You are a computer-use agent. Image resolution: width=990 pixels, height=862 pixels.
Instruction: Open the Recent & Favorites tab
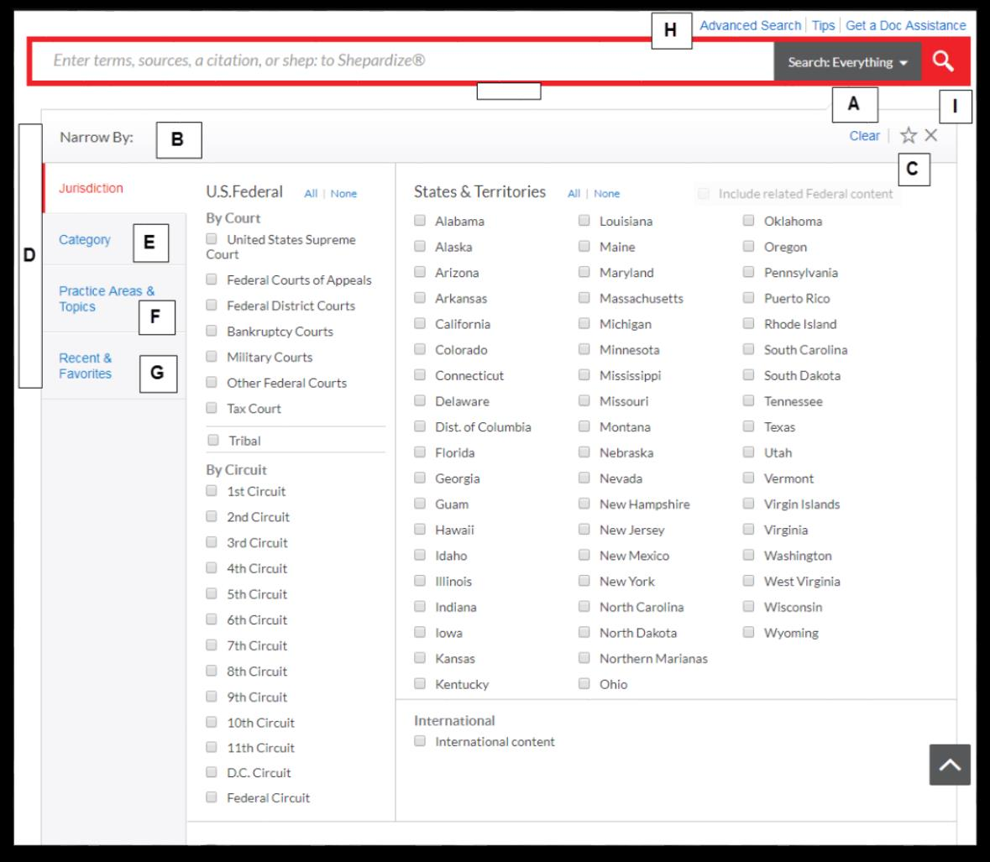pyautogui.click(x=86, y=366)
